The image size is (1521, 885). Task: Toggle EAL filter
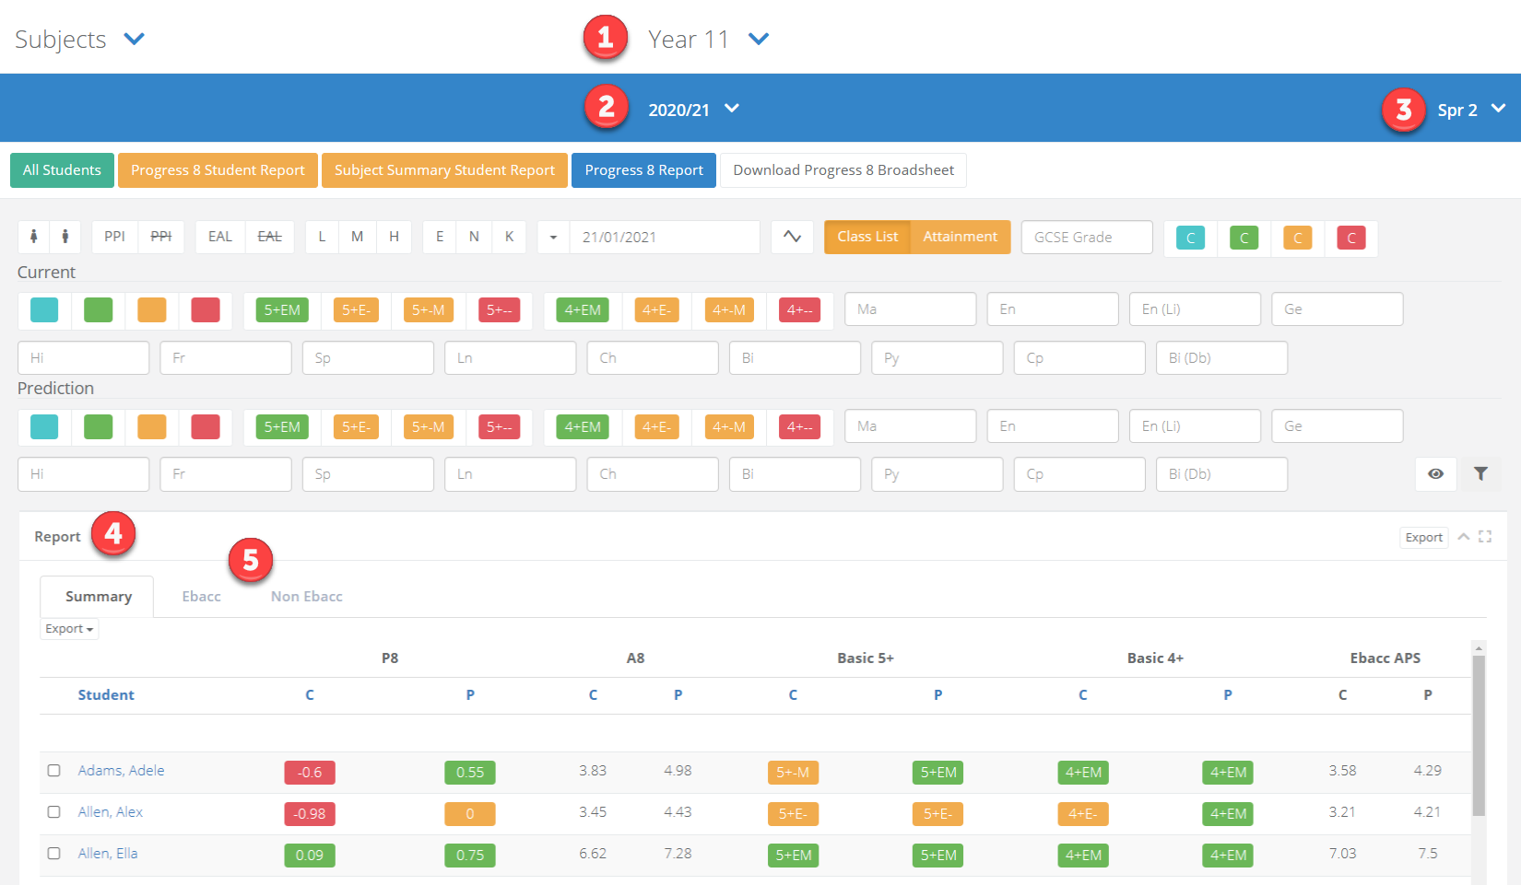[220, 237]
